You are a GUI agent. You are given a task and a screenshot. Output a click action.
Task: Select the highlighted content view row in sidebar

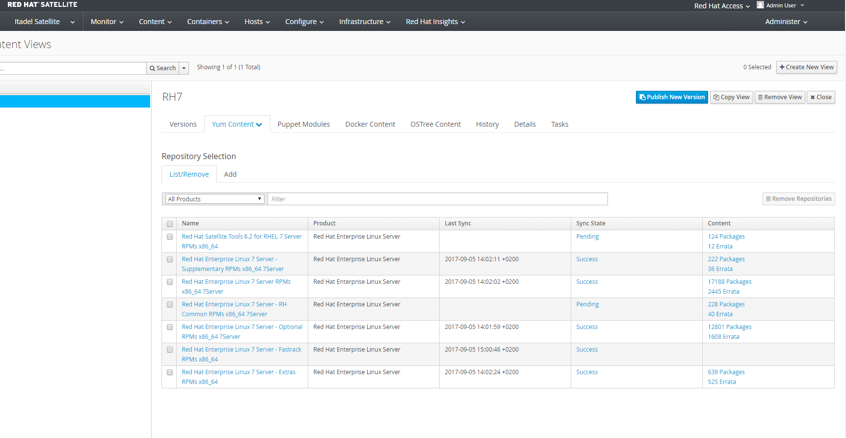75,101
